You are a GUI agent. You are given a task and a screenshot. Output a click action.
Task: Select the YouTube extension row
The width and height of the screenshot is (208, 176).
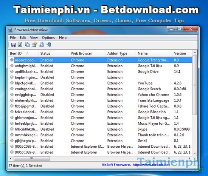[x=101, y=83]
